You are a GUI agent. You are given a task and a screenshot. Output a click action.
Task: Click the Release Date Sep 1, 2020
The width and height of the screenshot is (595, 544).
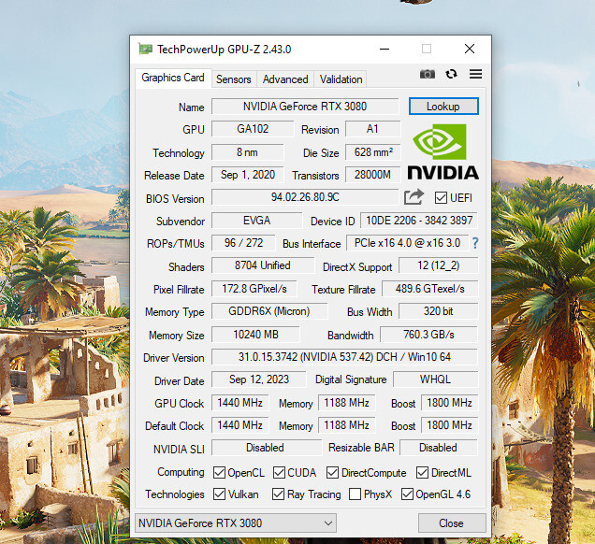(247, 175)
